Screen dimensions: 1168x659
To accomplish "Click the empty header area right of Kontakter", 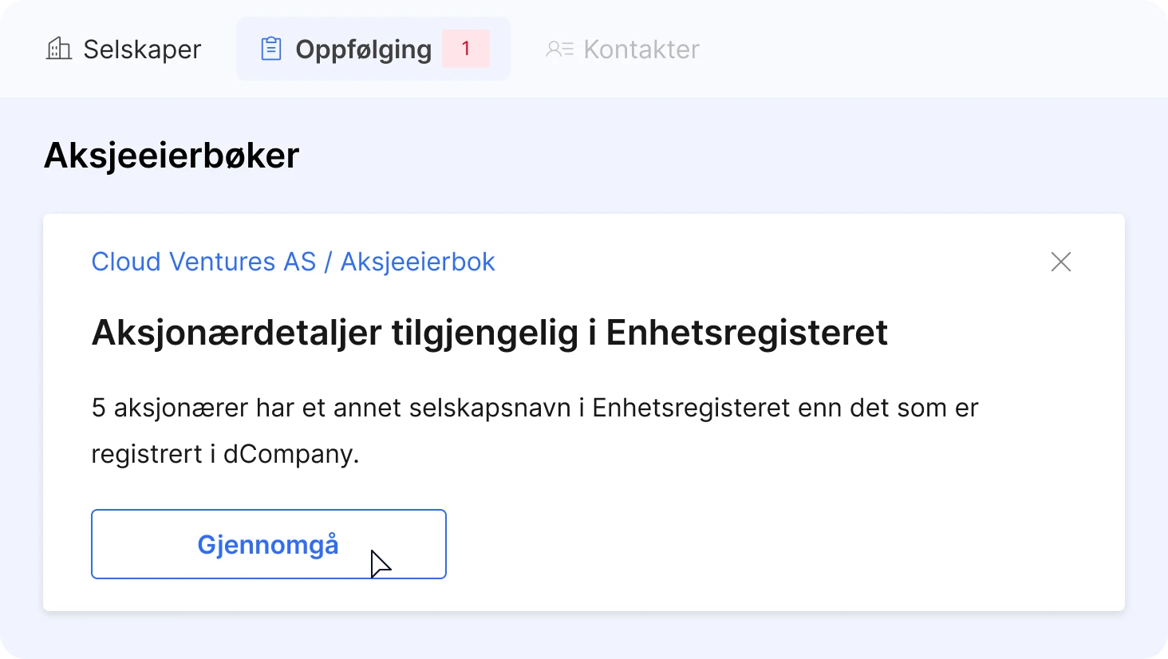I will pyautogui.click(x=917, y=49).
